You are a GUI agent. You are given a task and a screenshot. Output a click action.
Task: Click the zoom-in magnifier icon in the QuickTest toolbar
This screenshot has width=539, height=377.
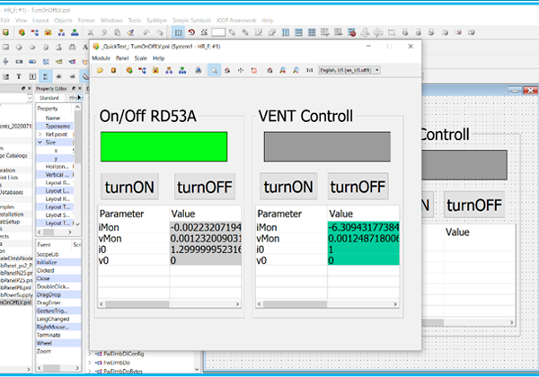pos(283,70)
